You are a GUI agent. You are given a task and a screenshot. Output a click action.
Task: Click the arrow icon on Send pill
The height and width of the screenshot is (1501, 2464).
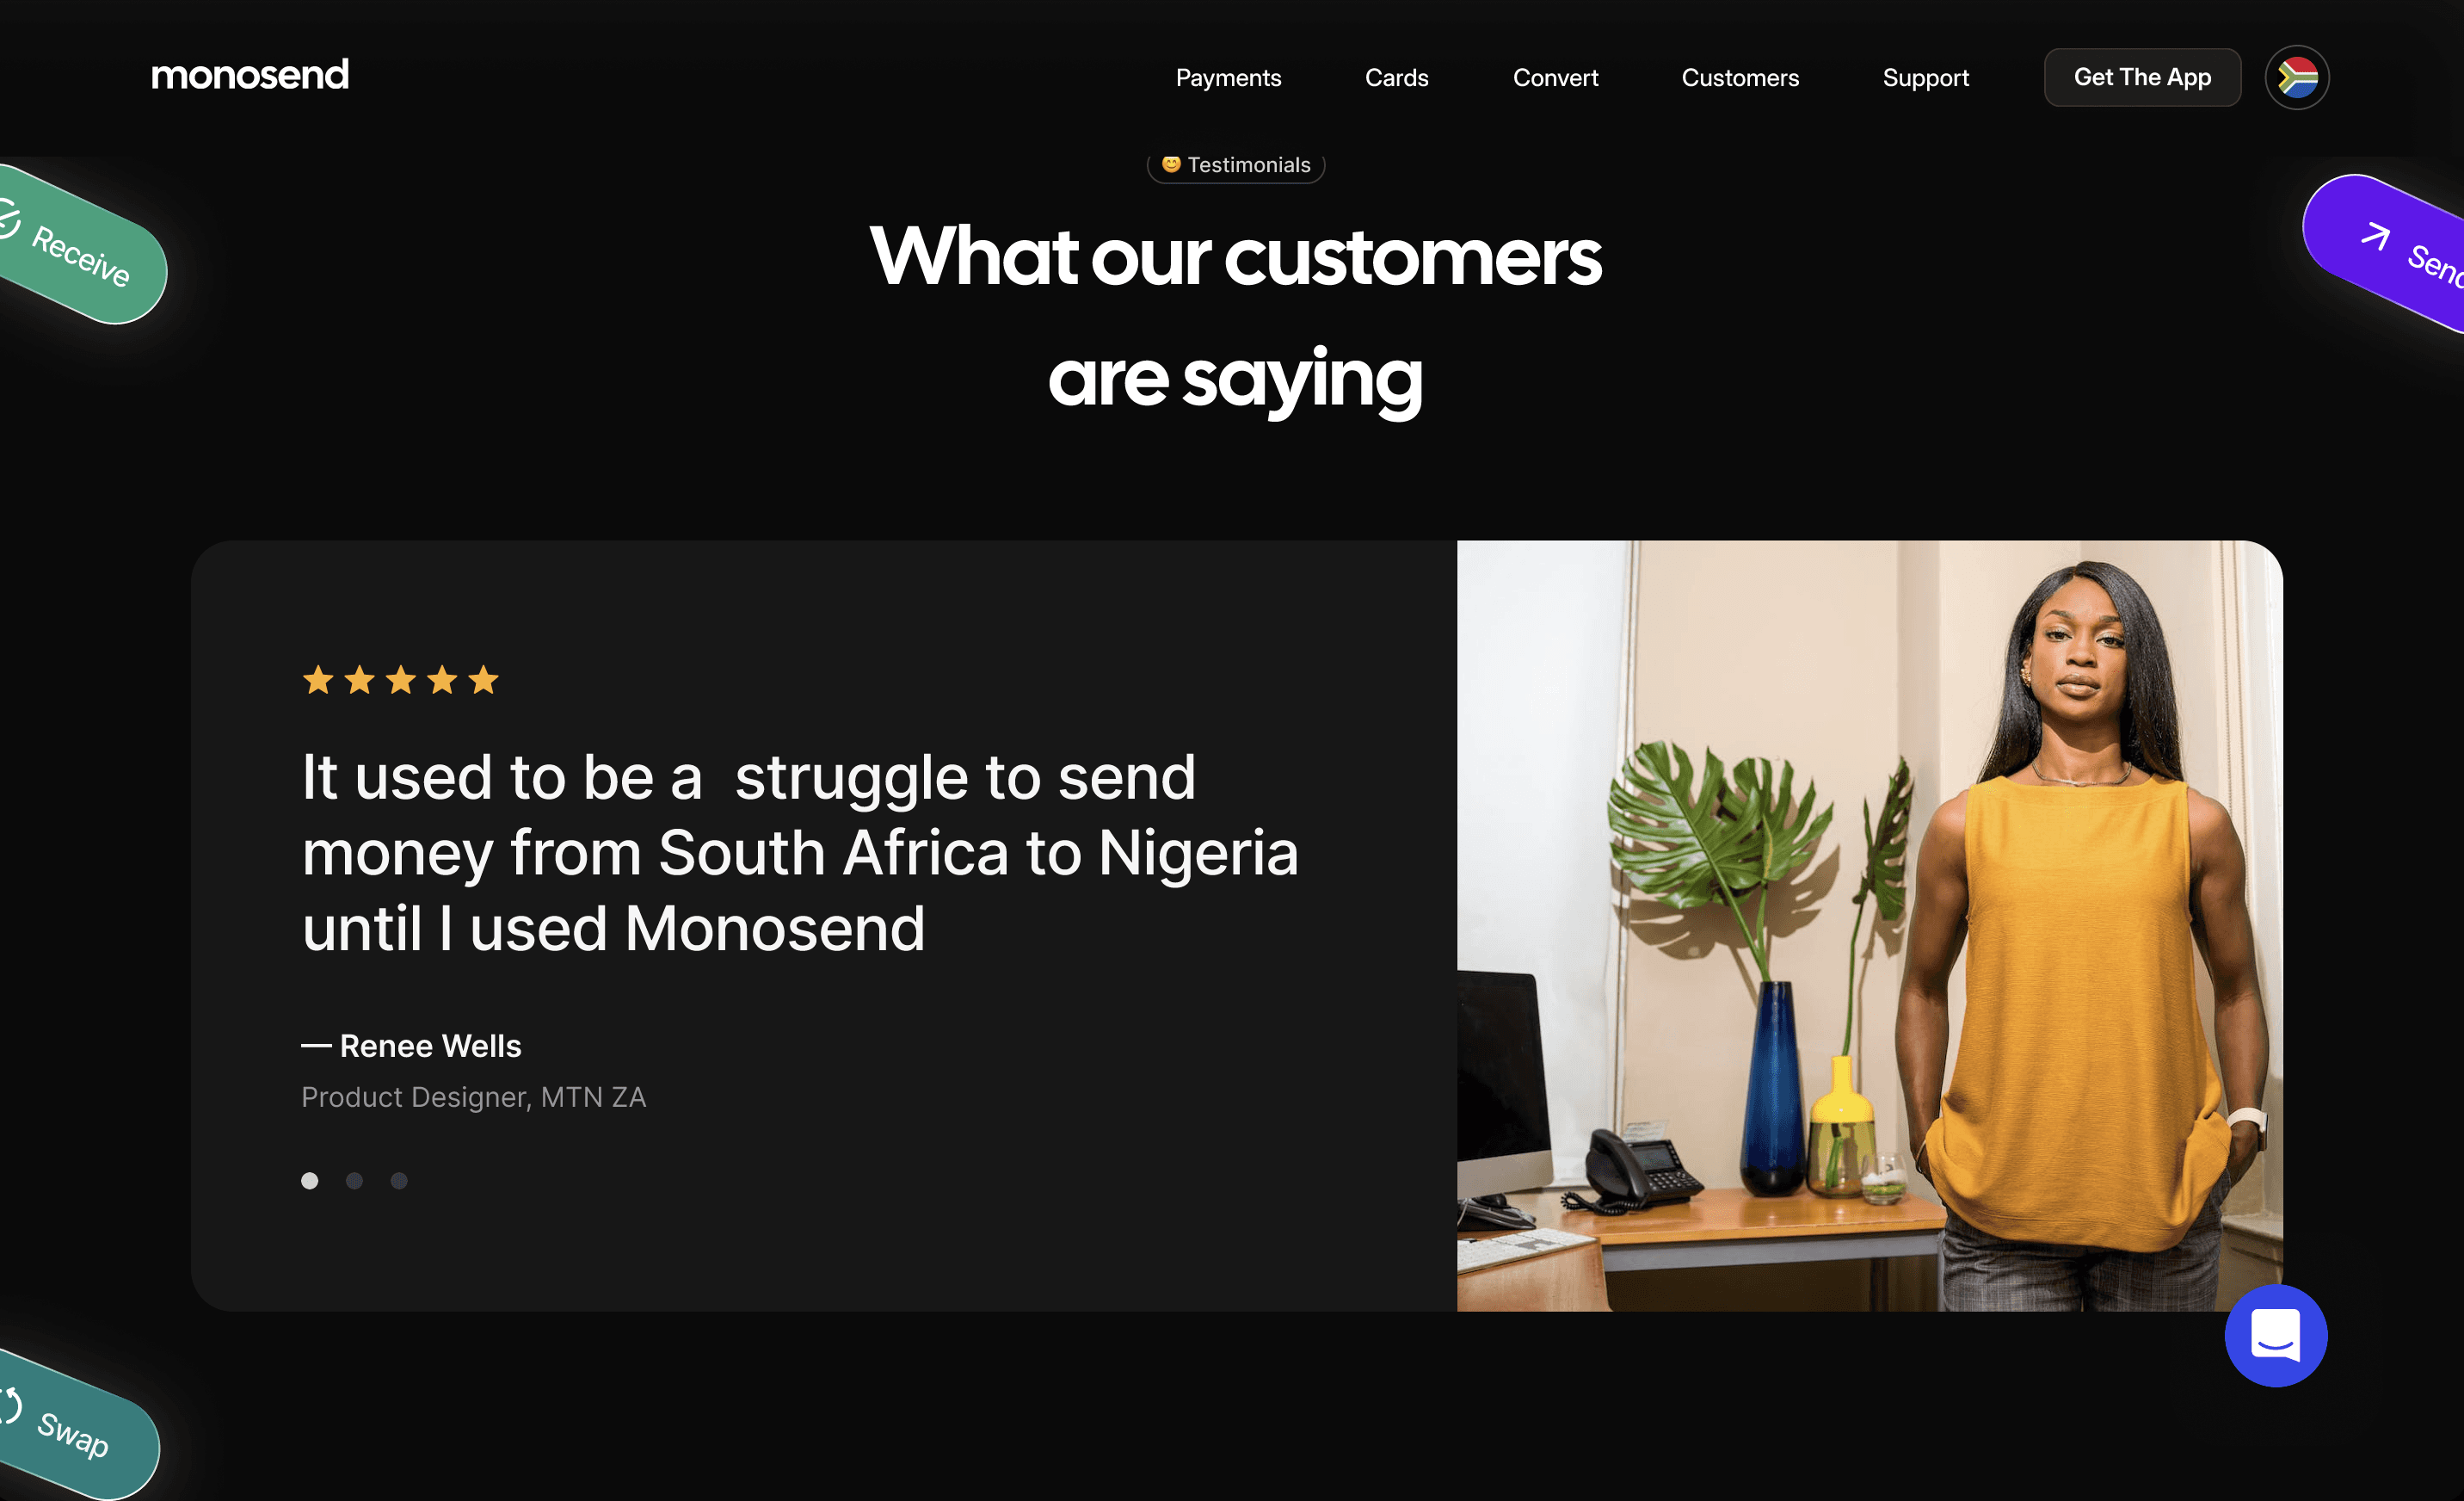2375,235
